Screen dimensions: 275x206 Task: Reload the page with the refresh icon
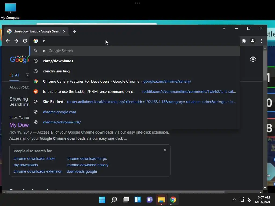25,41
